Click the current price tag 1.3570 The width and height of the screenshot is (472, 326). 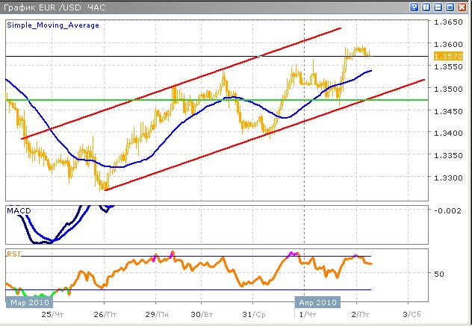point(448,56)
